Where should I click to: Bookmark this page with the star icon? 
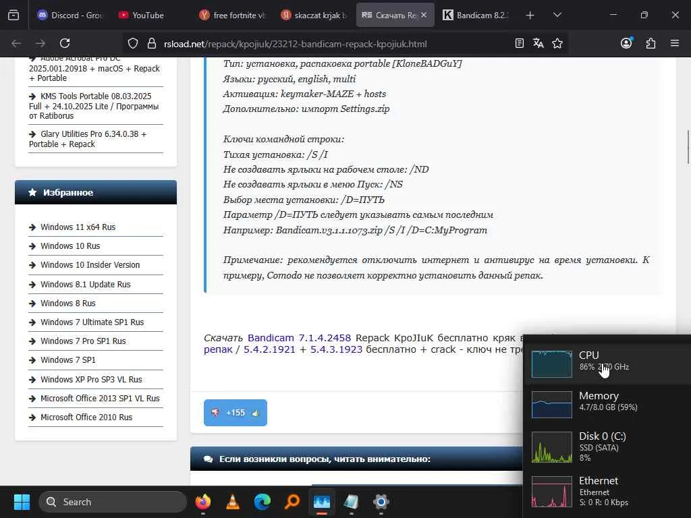(557, 43)
